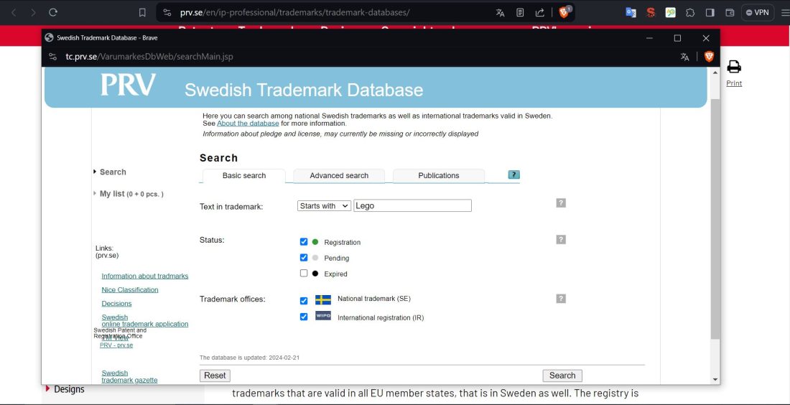Image resolution: width=790 pixels, height=405 pixels.
Task: Open Swedish online trademark application link
Action: pyautogui.click(x=145, y=321)
